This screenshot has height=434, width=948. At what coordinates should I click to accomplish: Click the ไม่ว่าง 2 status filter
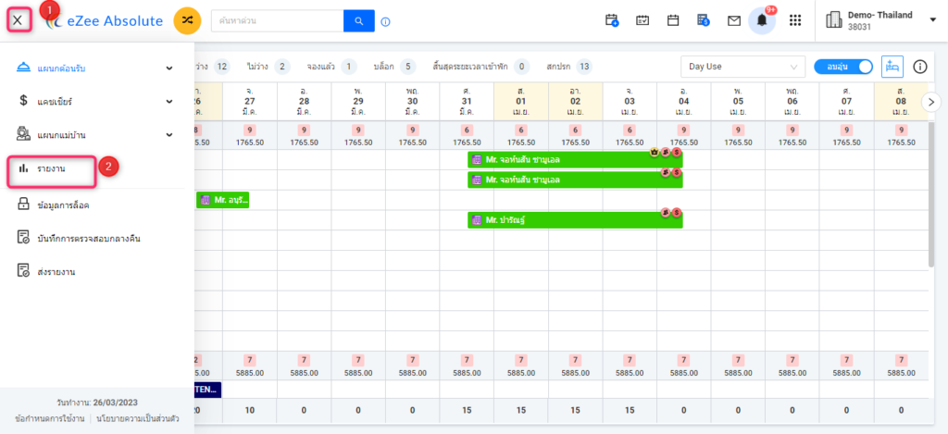(268, 67)
